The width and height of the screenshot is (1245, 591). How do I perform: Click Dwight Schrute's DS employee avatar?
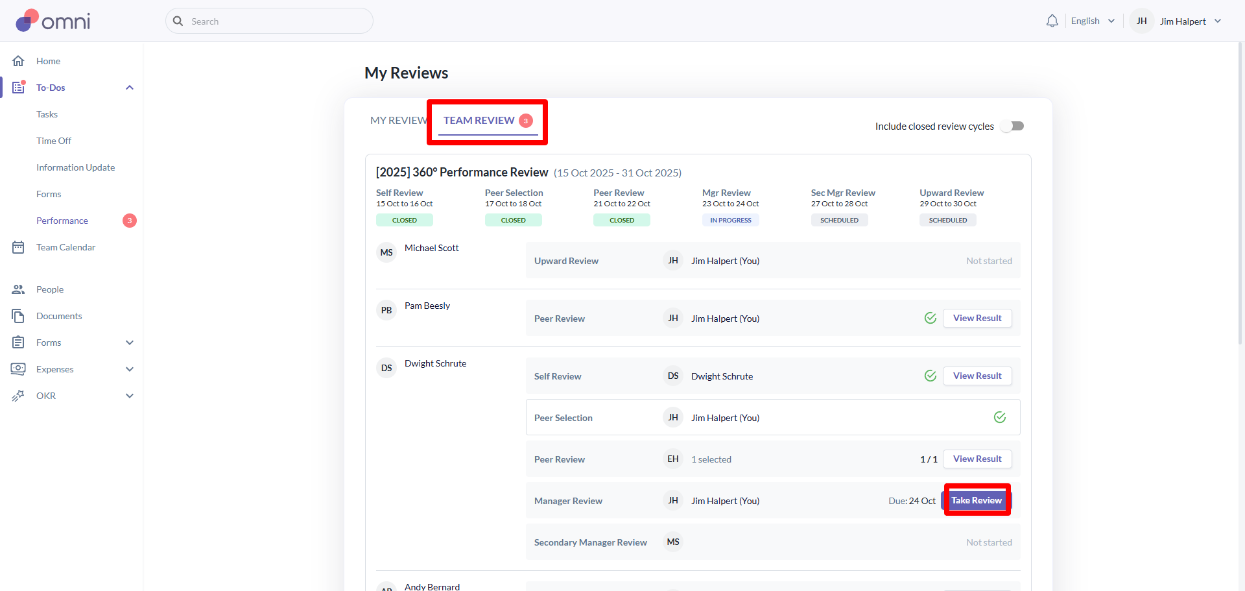(x=386, y=368)
